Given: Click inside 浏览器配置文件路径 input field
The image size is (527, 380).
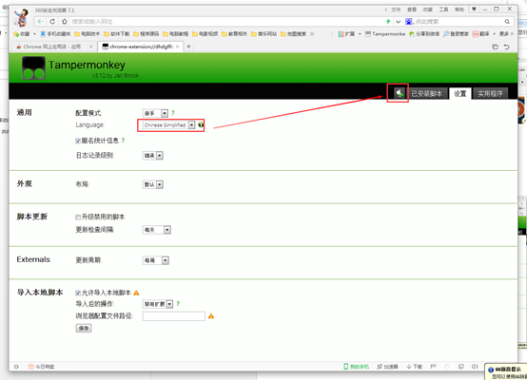Looking at the screenshot, I should (x=174, y=316).
